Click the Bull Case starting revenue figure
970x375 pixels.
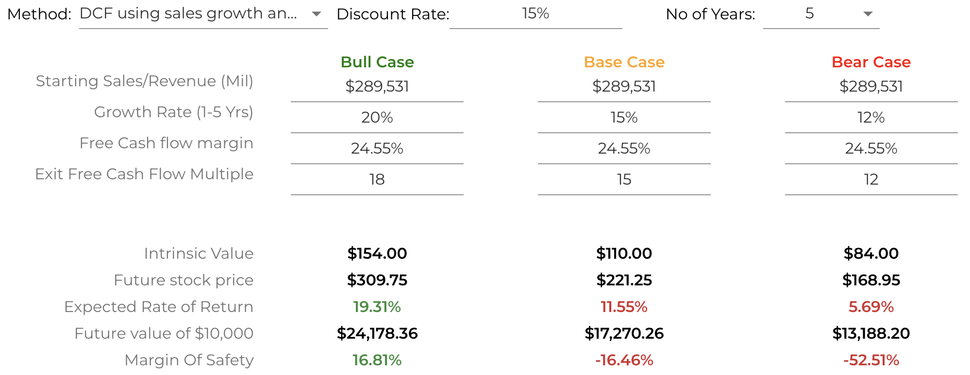pos(377,86)
